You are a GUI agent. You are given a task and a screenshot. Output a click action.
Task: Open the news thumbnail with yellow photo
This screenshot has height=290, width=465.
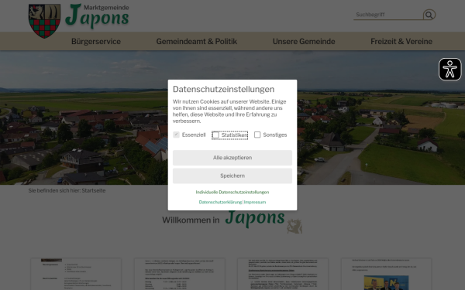[x=386, y=274]
